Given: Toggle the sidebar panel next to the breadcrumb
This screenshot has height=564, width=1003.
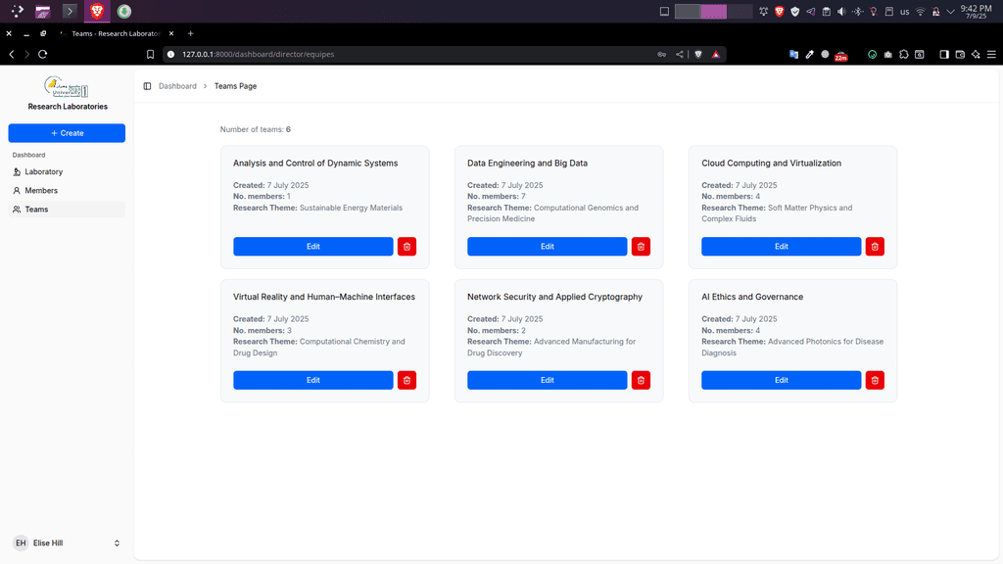Looking at the screenshot, I should click(x=147, y=86).
